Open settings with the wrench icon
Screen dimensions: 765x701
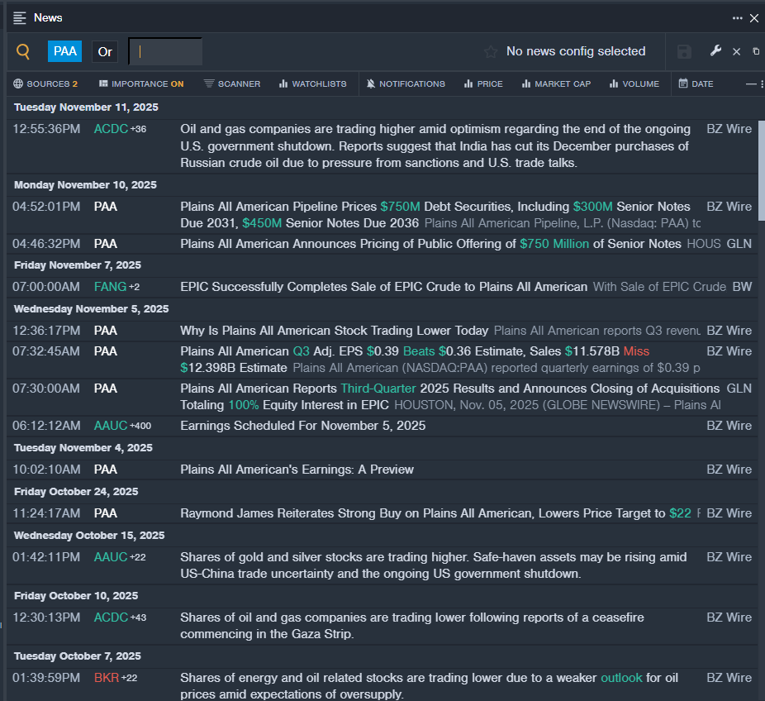(x=715, y=51)
